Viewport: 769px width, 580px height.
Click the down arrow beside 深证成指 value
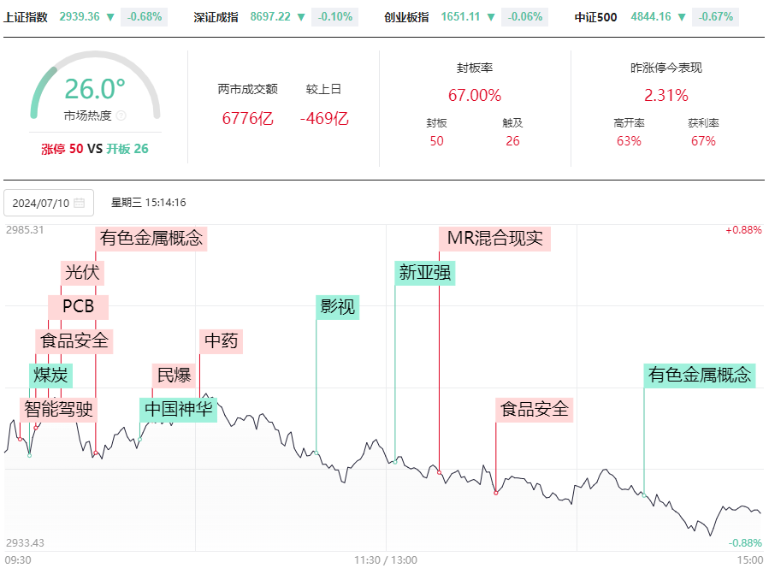pos(301,17)
